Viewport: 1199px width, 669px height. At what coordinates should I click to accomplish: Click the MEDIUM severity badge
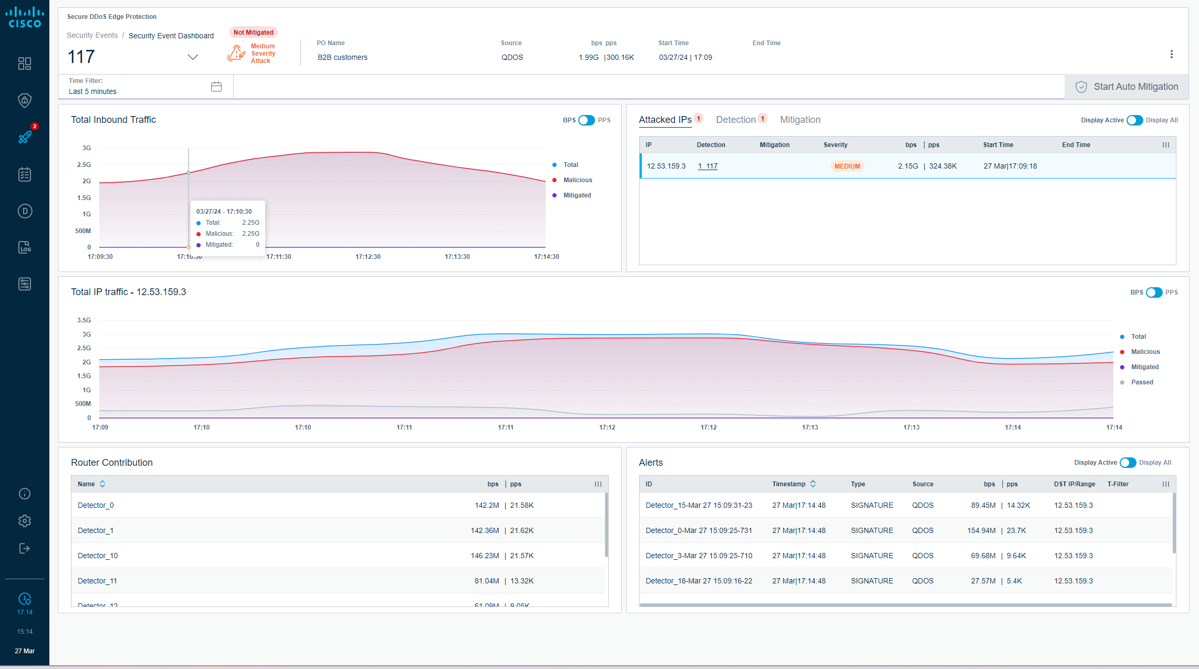pos(847,166)
